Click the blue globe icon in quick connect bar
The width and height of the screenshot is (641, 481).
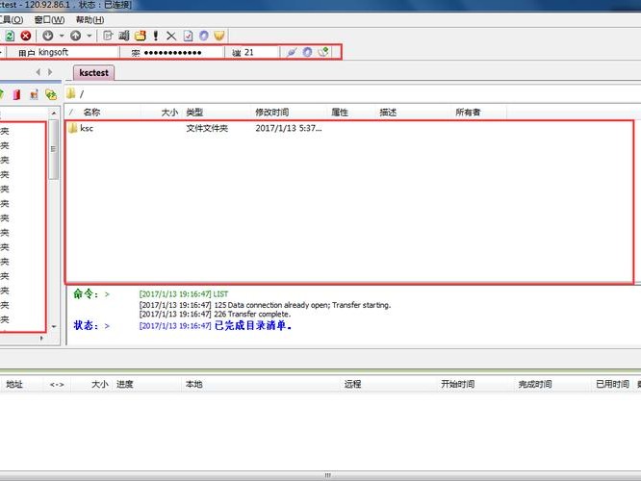(x=307, y=52)
